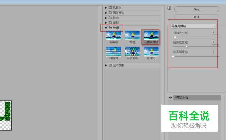The height and width of the screenshot is (140, 226).
Task: Click the 艺术效果 folder icon
Action: pyautogui.click(x=110, y=65)
